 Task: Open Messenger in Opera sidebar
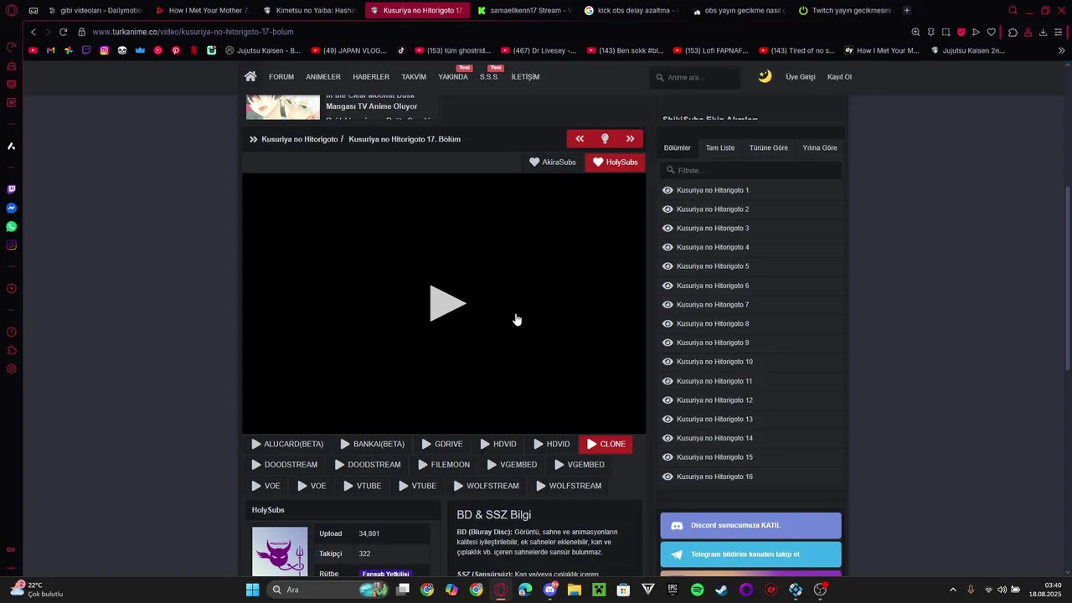pyautogui.click(x=11, y=208)
